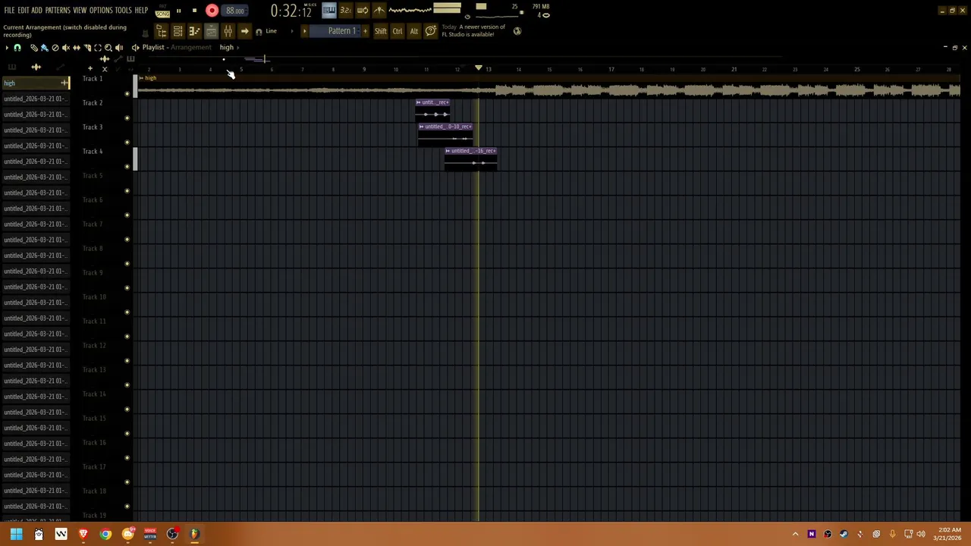Open playlist options menu arrow
The height and width of the screenshot is (546, 971).
coord(7,48)
